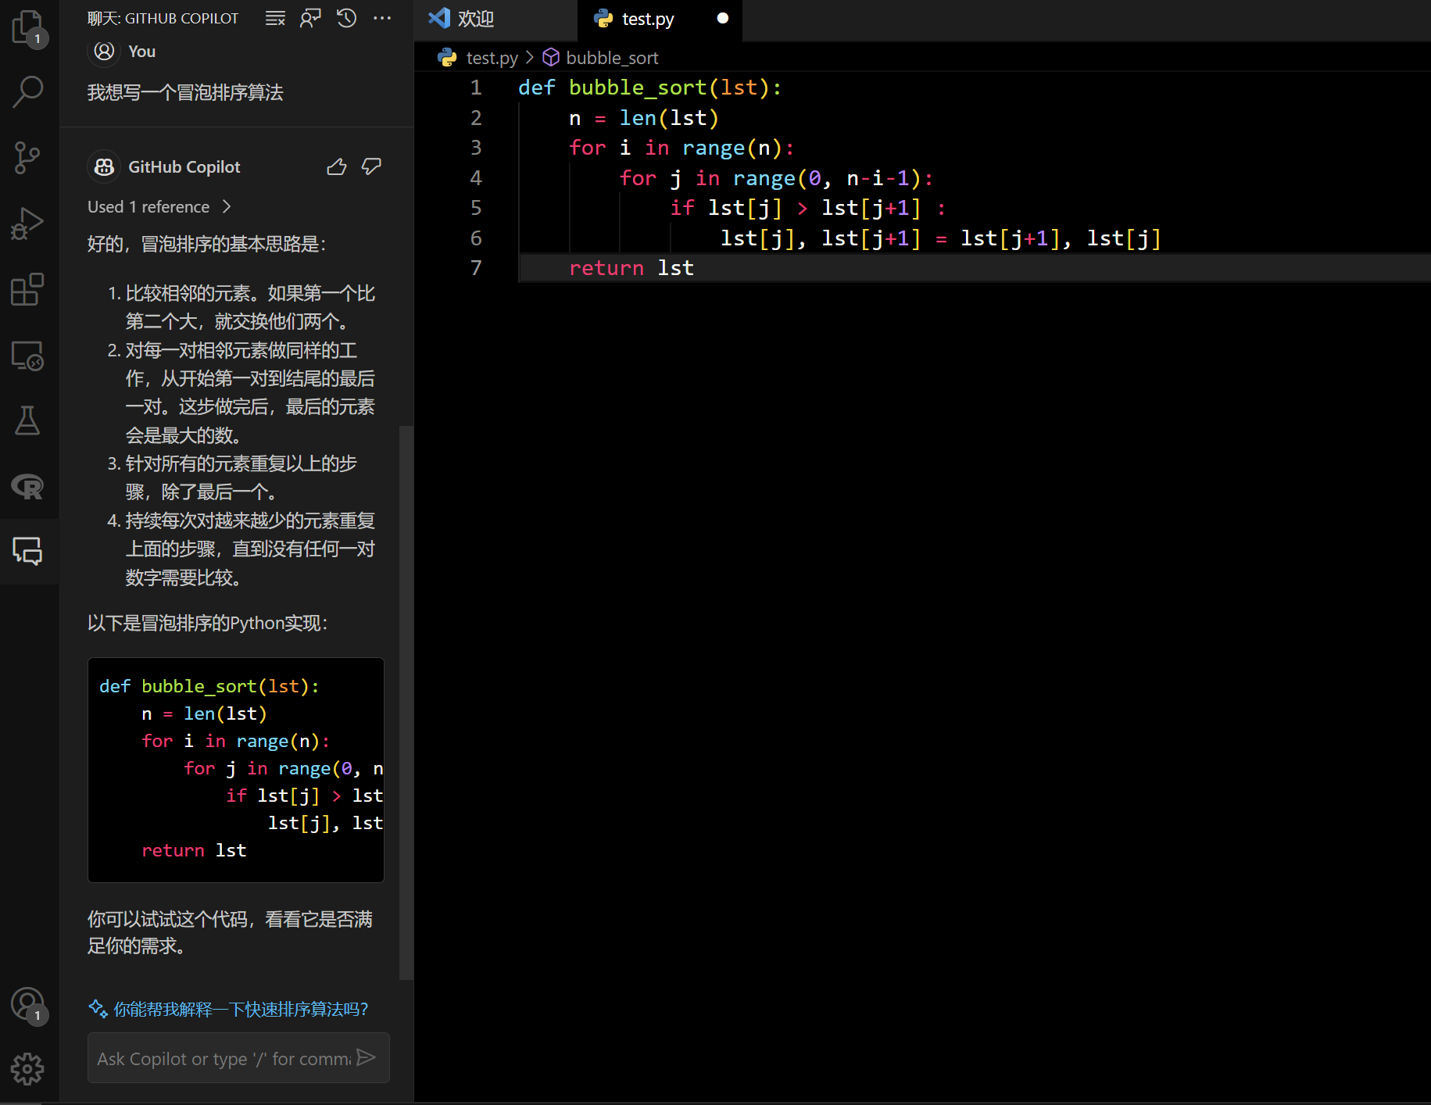Switch to the 欢迎 tab

(495, 19)
